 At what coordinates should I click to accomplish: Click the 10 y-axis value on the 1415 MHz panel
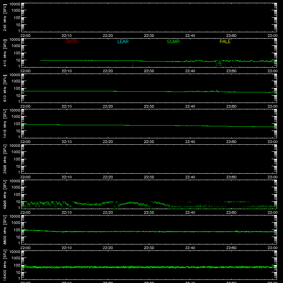point(18,131)
